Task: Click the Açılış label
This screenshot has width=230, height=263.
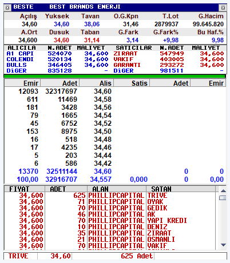Action: pos(29,17)
